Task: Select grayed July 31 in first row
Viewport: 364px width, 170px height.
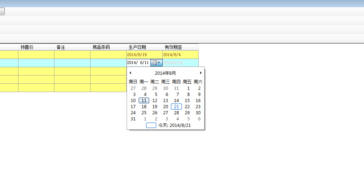Action: [x=176, y=88]
